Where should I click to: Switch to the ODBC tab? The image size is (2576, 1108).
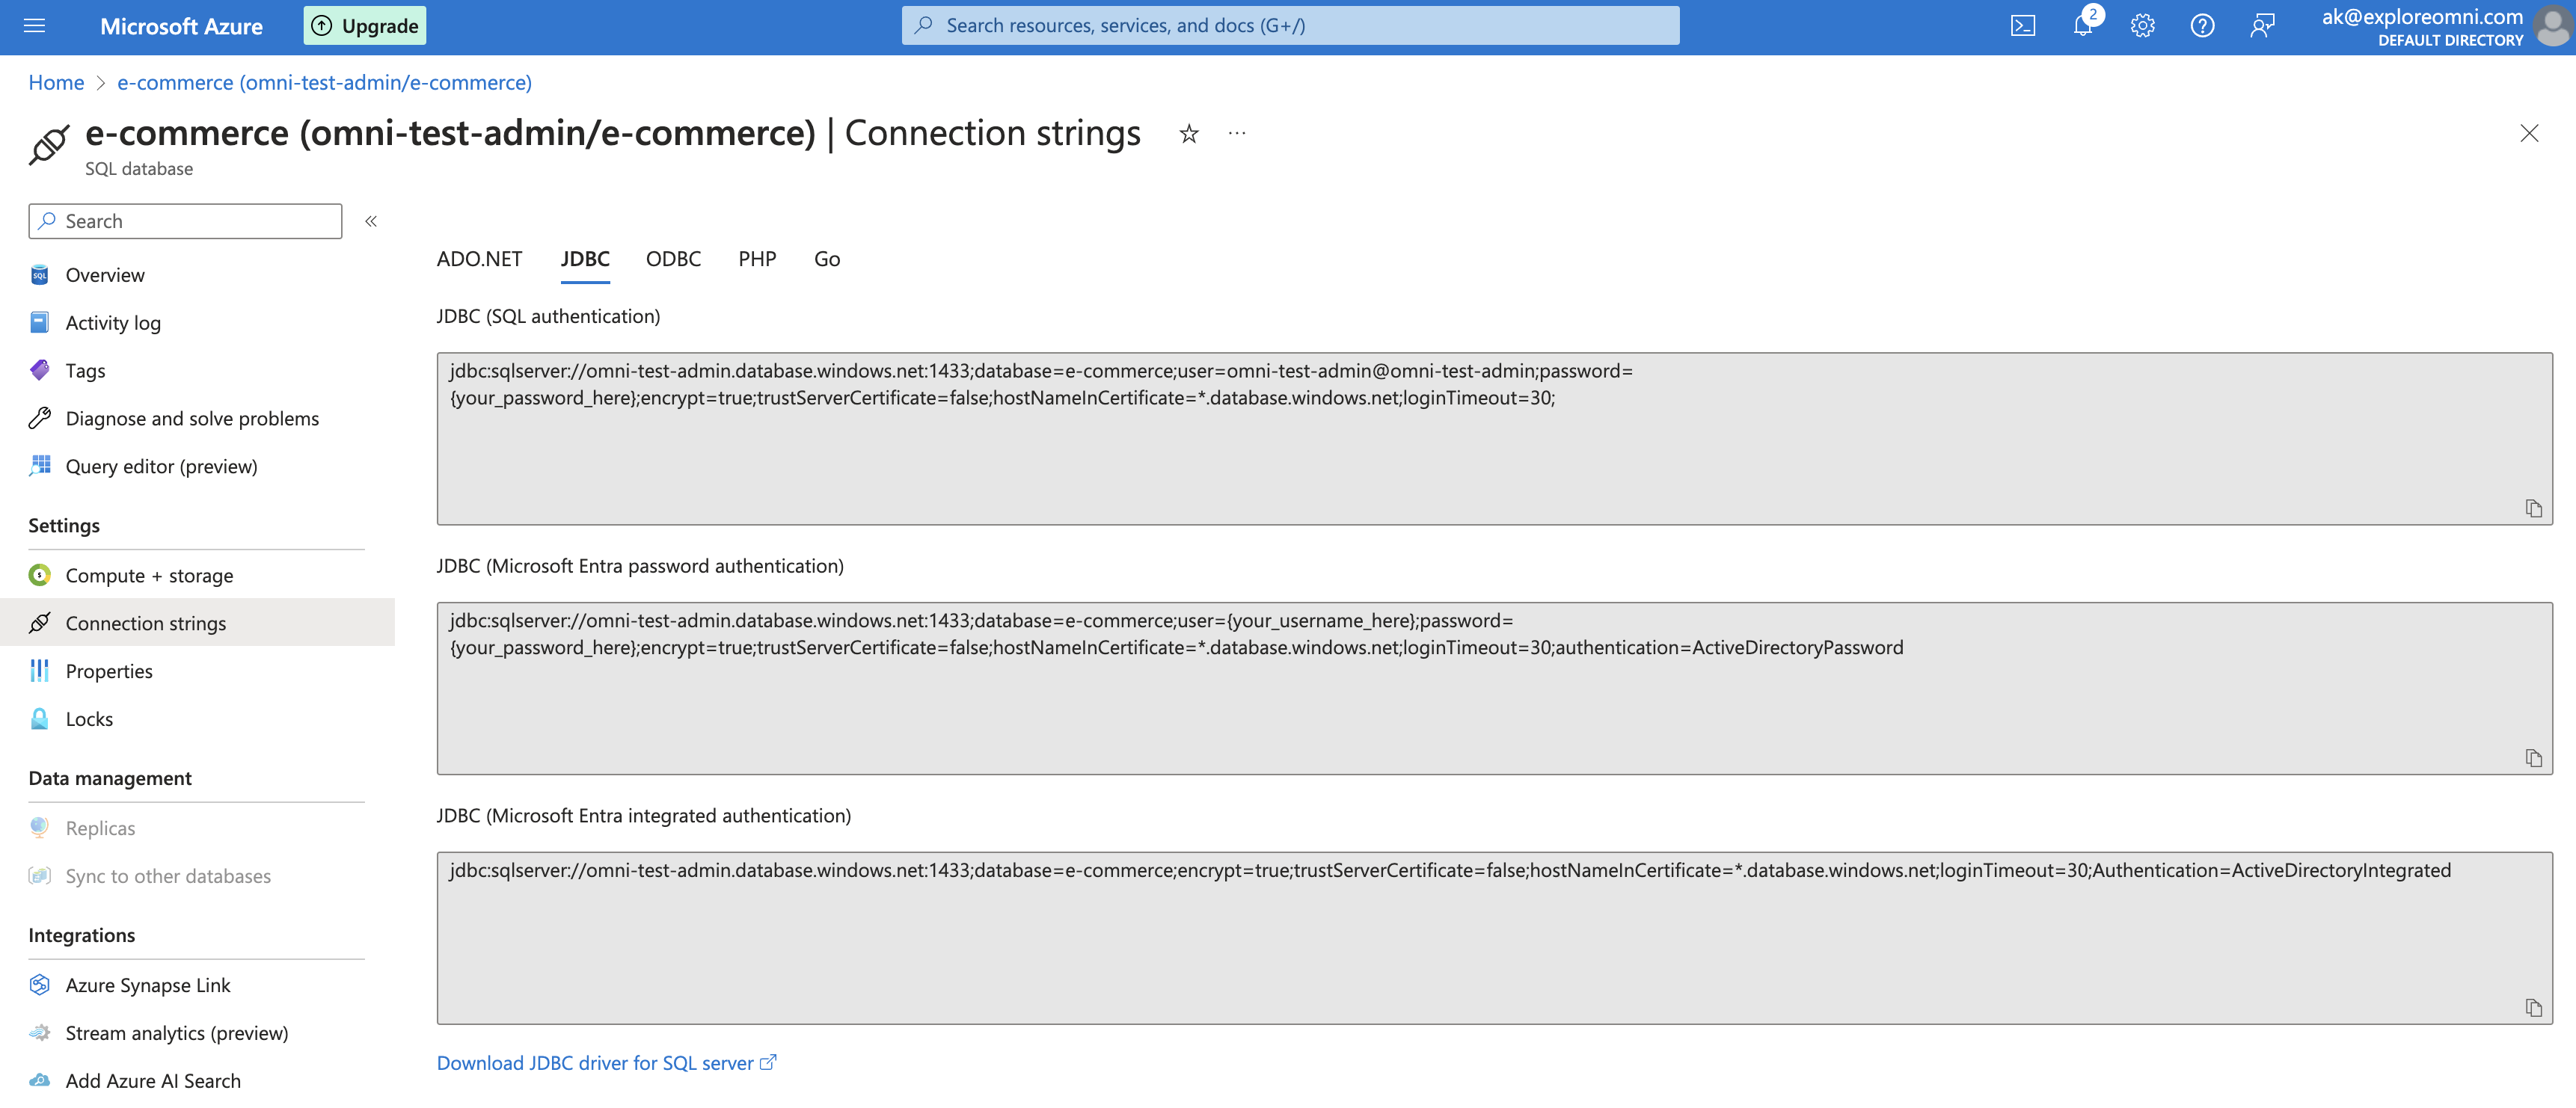[673, 258]
